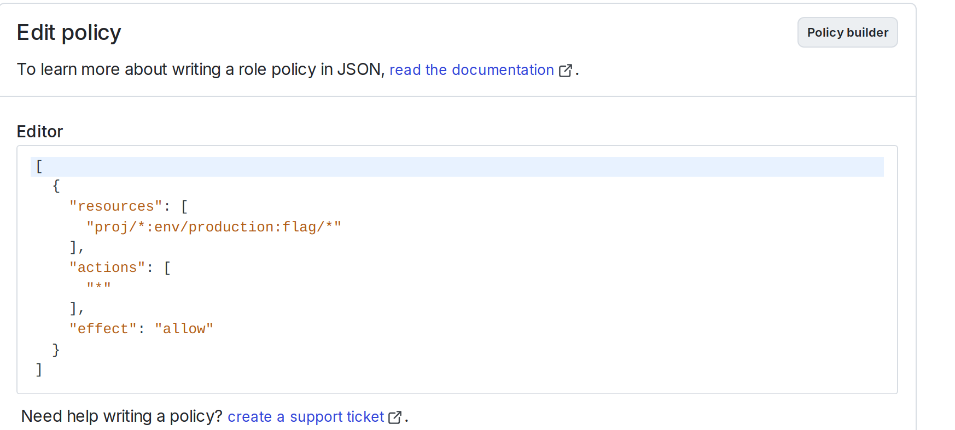This screenshot has height=430, width=955.
Task: Click the external-link icon beside create a support ticket
Action: [x=395, y=417]
